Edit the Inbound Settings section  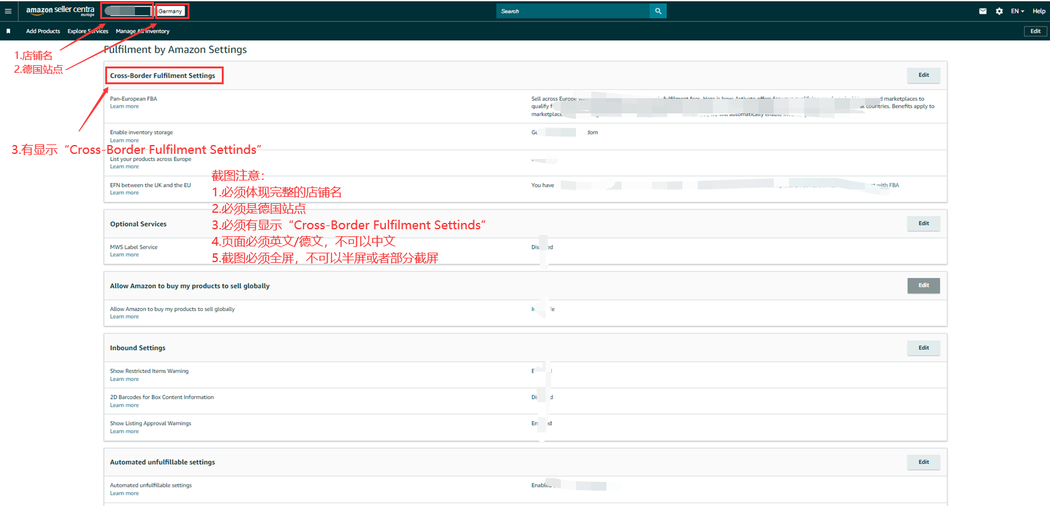pyautogui.click(x=924, y=348)
